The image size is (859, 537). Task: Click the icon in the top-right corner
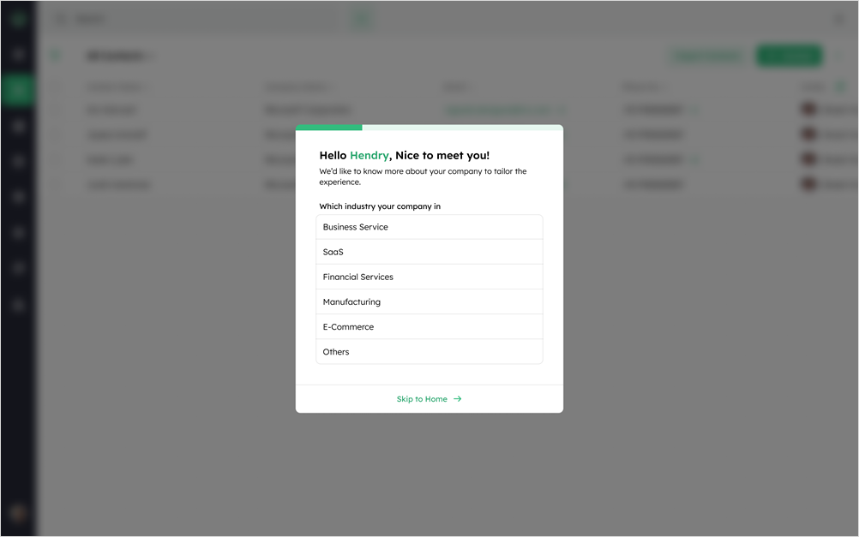coord(840,19)
